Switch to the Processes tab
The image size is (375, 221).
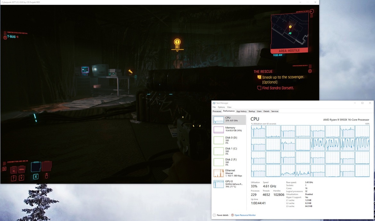tap(217, 111)
